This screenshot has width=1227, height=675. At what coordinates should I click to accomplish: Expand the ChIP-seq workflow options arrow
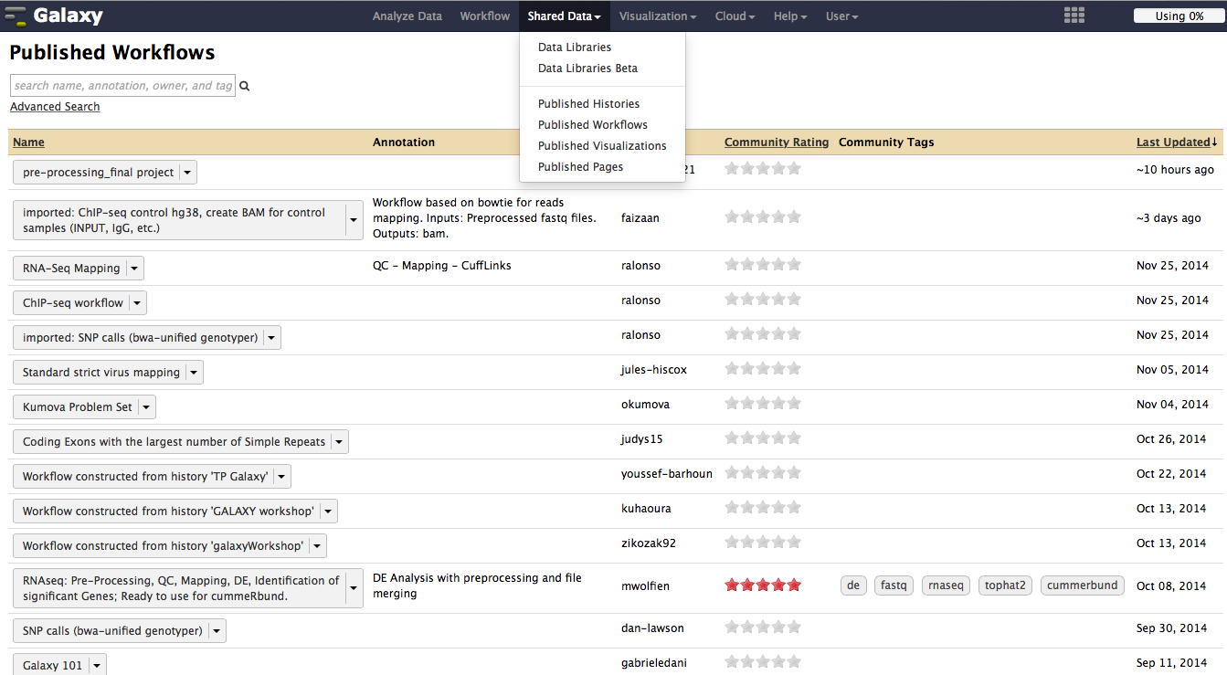(x=137, y=303)
